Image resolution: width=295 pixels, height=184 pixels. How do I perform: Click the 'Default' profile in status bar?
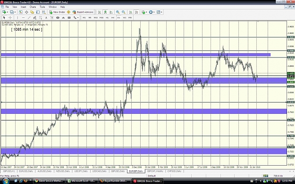pos(152,176)
